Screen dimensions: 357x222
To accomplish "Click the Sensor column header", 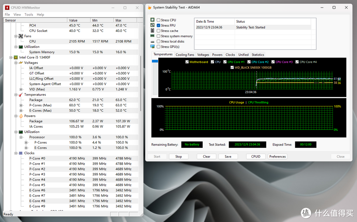I will pos(35,20).
